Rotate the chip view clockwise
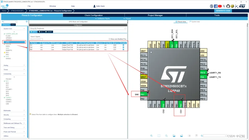Screen dimensions: 249x140 coord(174,136)
